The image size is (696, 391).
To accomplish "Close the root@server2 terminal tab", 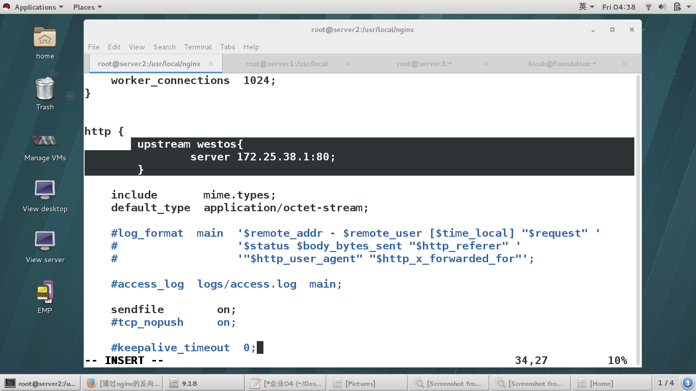I will tap(211, 64).
